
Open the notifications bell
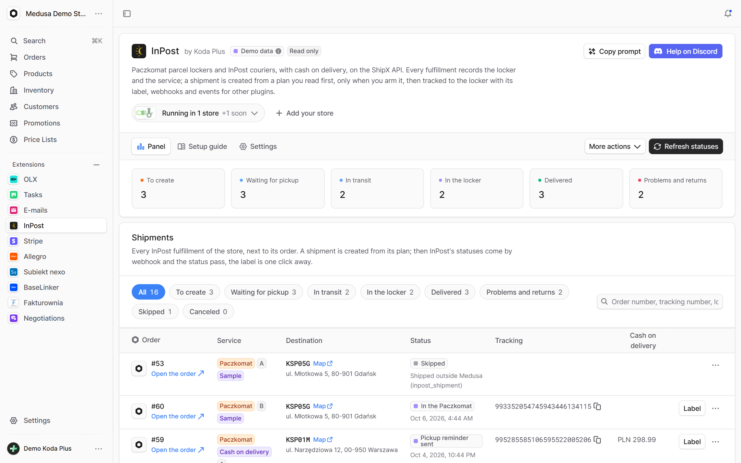pos(728,14)
